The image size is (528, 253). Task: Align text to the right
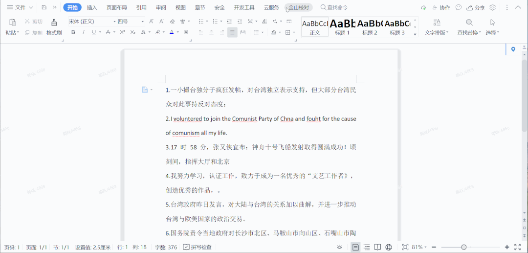pos(222,32)
